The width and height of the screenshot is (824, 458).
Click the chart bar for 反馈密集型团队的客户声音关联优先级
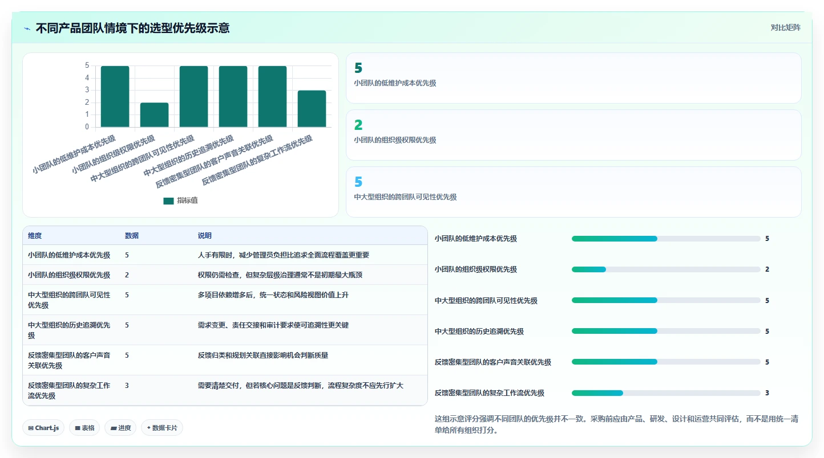click(272, 96)
